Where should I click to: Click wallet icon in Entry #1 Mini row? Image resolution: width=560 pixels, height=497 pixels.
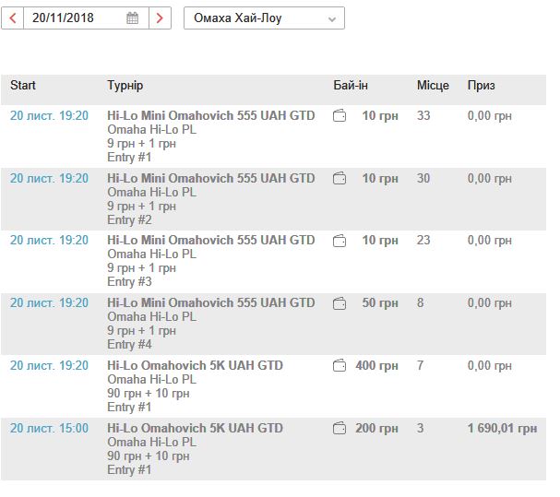tap(340, 116)
